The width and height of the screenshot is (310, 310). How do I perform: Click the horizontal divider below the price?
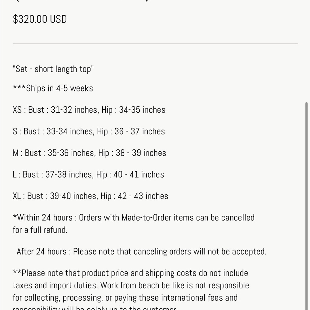click(x=155, y=44)
